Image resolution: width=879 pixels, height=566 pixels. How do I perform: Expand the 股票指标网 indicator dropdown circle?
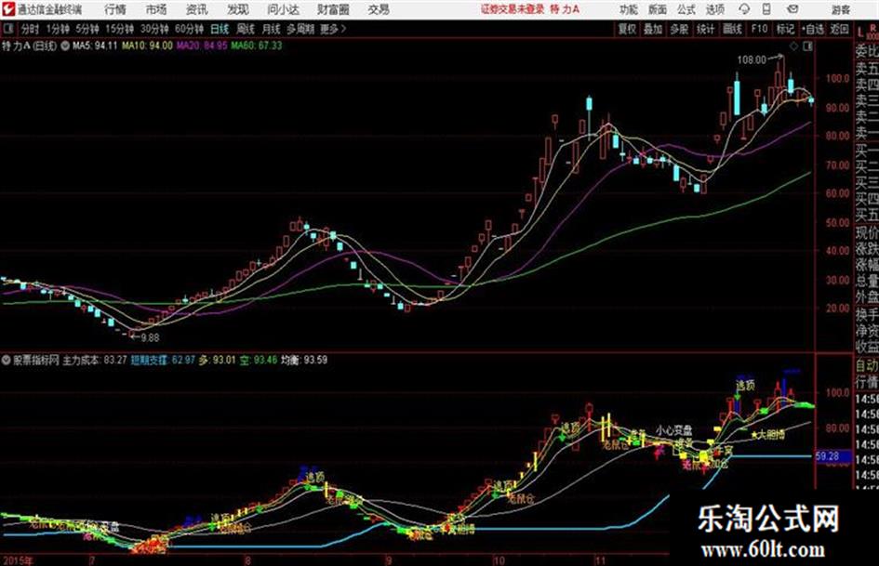(x=7, y=360)
